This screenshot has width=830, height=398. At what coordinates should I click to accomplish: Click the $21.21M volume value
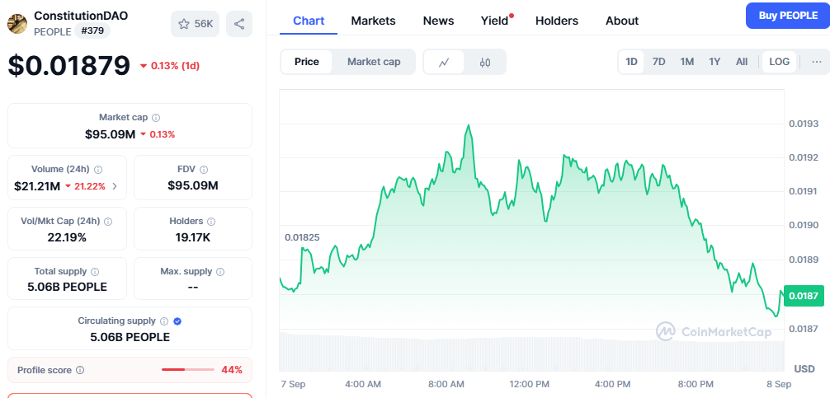[x=37, y=186]
